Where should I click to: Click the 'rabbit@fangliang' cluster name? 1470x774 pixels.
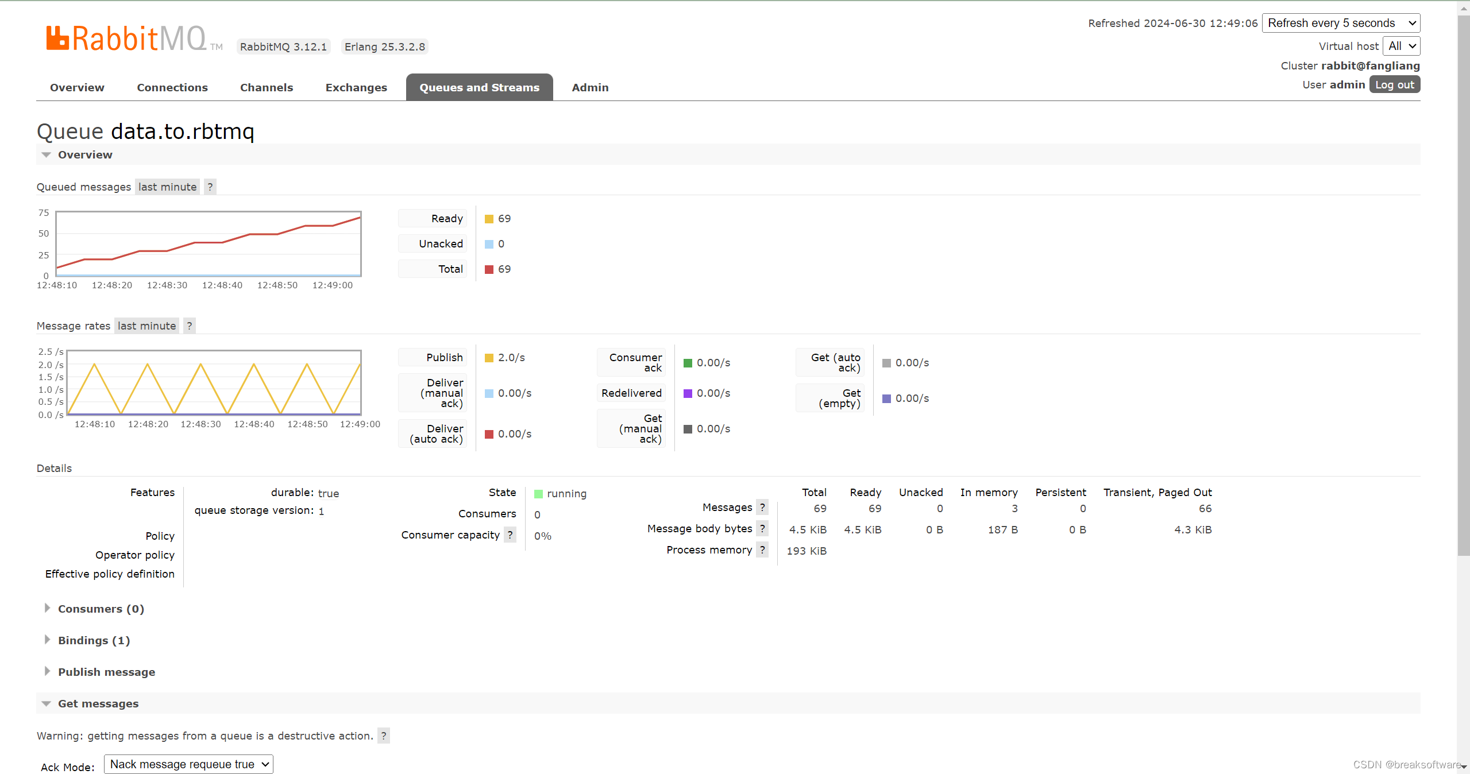(1371, 65)
